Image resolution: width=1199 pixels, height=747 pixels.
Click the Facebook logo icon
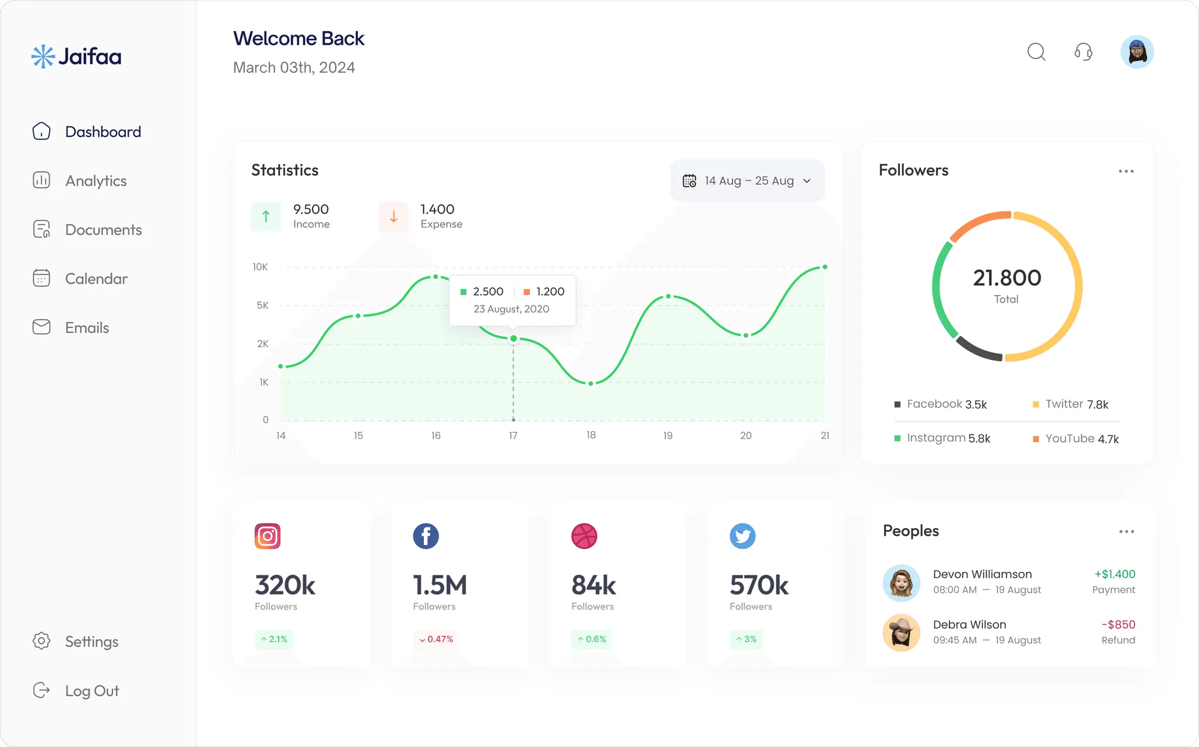[x=426, y=536]
